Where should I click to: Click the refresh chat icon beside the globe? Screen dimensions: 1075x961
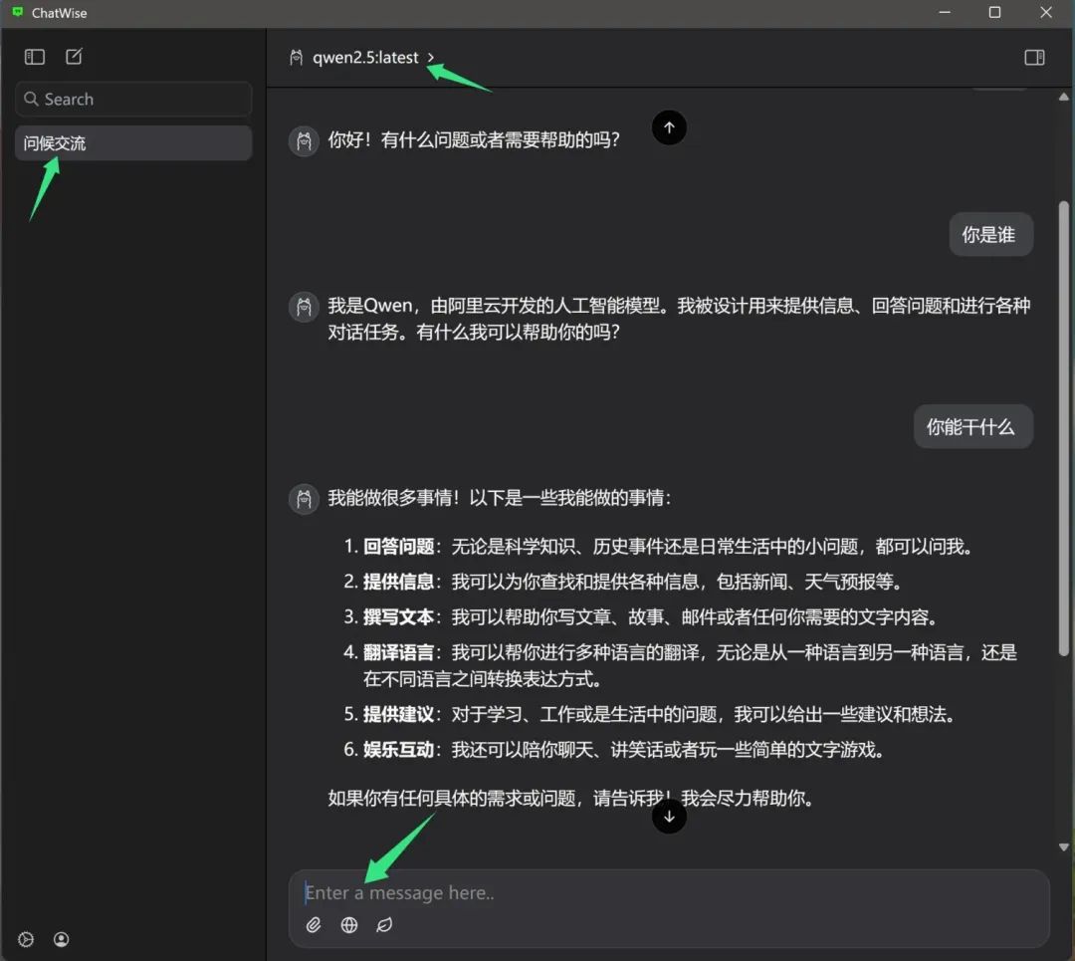[384, 924]
